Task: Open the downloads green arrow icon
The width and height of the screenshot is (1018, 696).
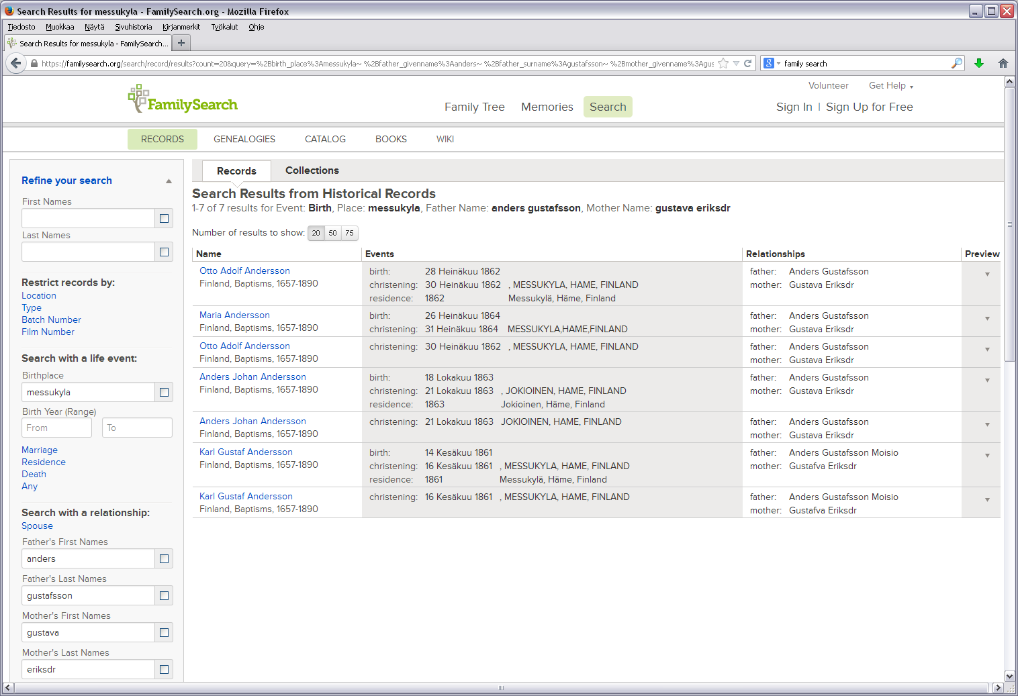Action: 979,63
